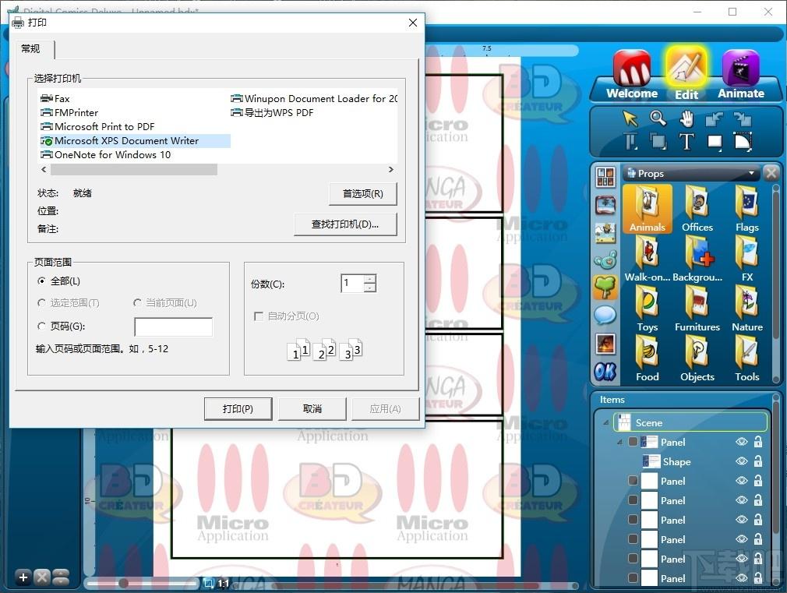
Task: Select the 常规 tab in print dialog
Action: click(30, 49)
